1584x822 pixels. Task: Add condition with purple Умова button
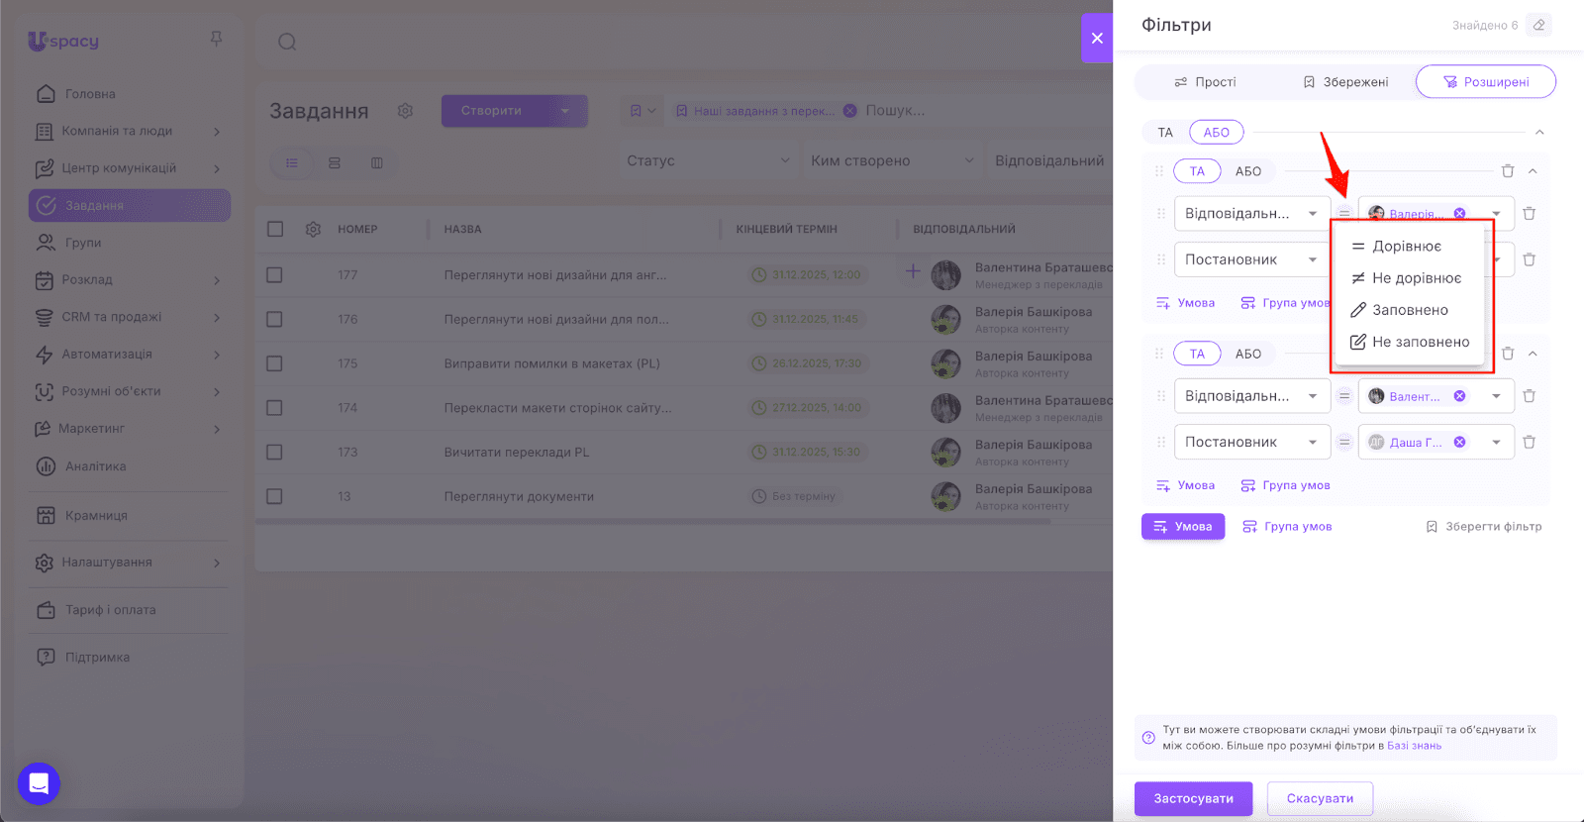tap(1183, 527)
